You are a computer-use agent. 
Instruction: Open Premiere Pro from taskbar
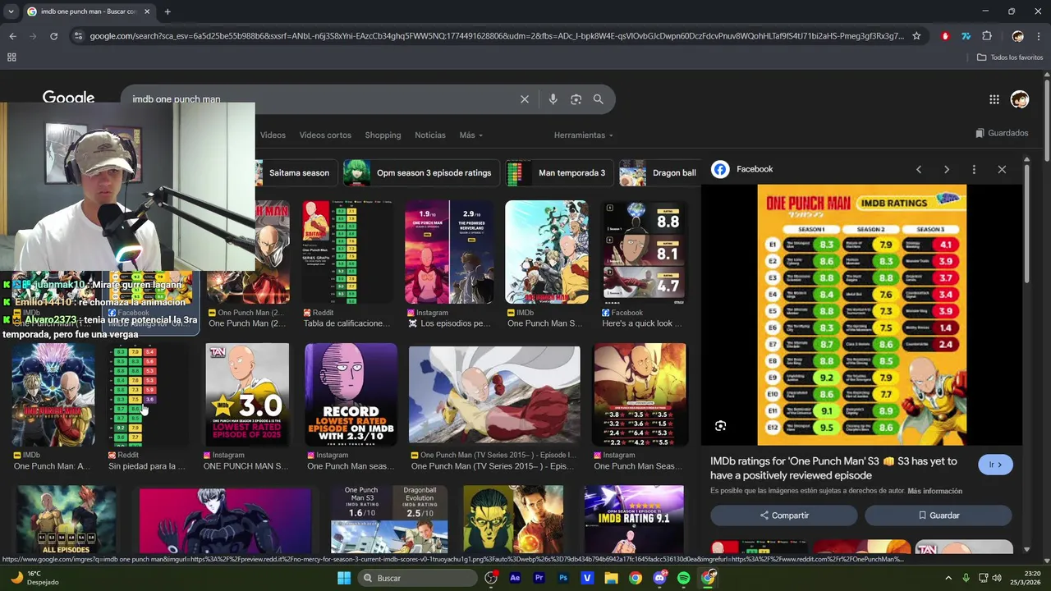[x=539, y=578]
